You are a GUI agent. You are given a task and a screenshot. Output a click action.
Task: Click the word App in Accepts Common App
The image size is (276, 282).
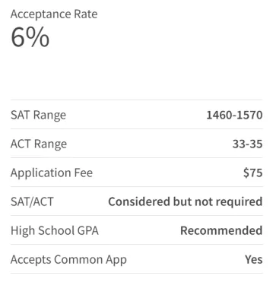[116, 261]
